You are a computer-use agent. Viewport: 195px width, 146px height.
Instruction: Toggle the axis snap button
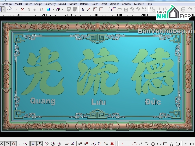(x=40, y=144)
